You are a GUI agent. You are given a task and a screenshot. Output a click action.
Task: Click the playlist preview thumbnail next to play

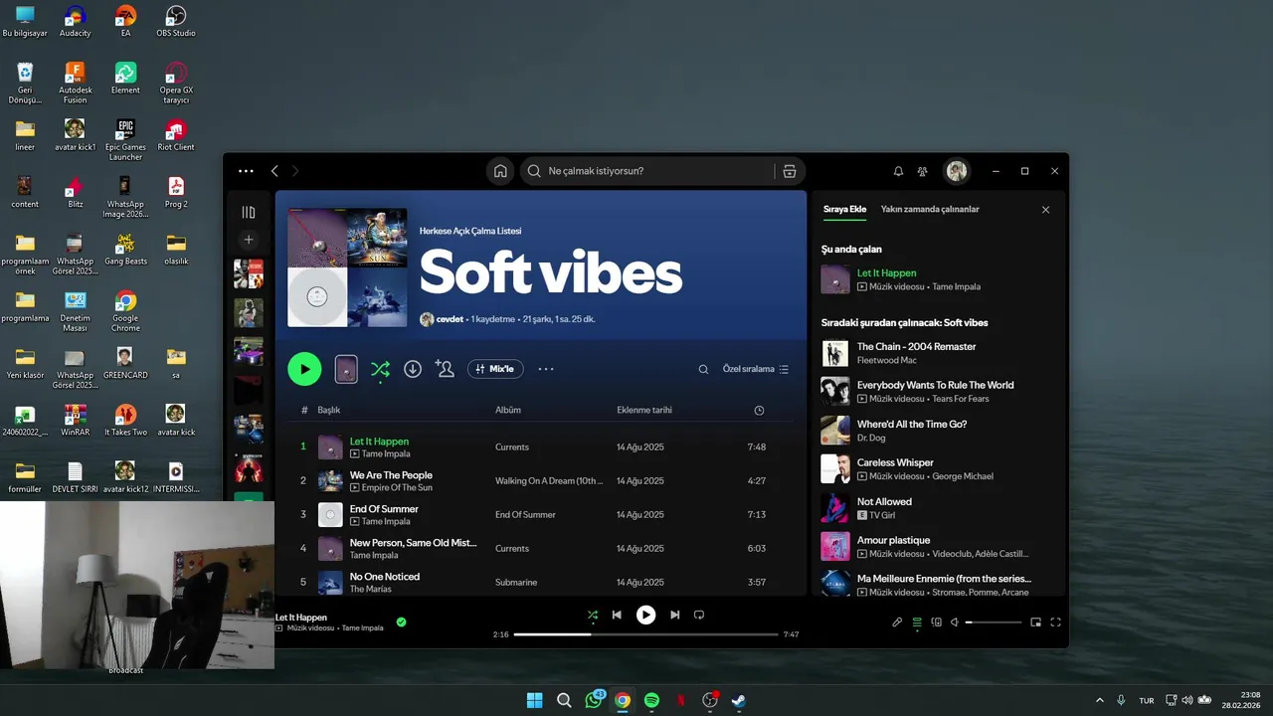346,369
